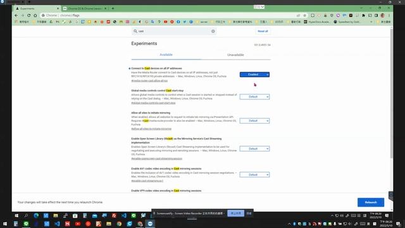Click the Reset all button

263,31
